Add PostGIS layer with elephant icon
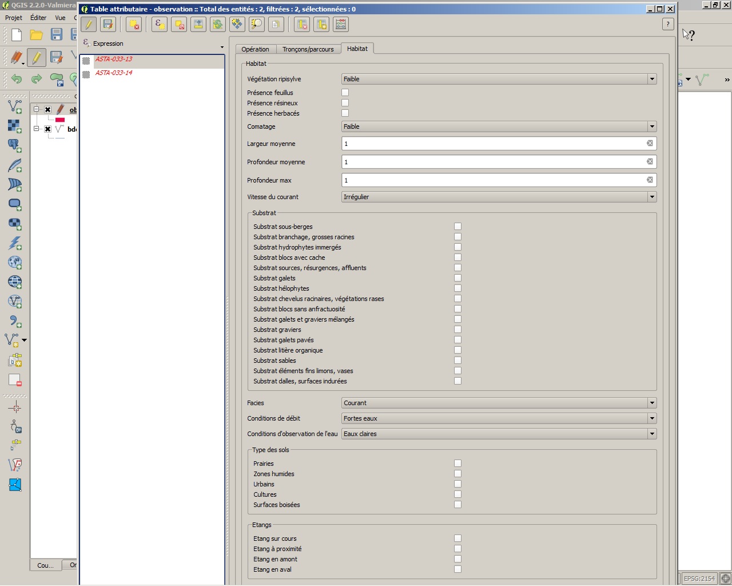 pos(15,145)
